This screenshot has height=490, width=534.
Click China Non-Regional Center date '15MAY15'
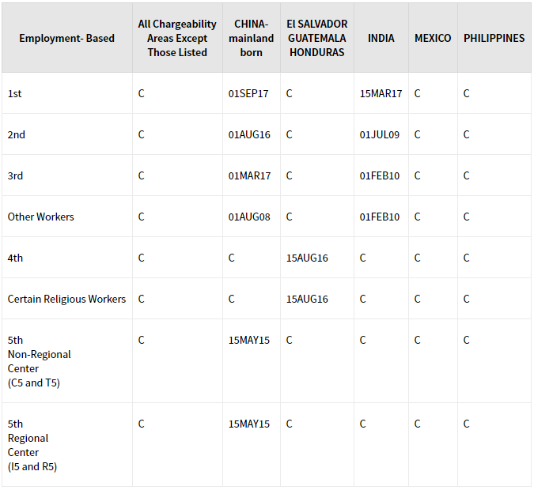tap(249, 341)
